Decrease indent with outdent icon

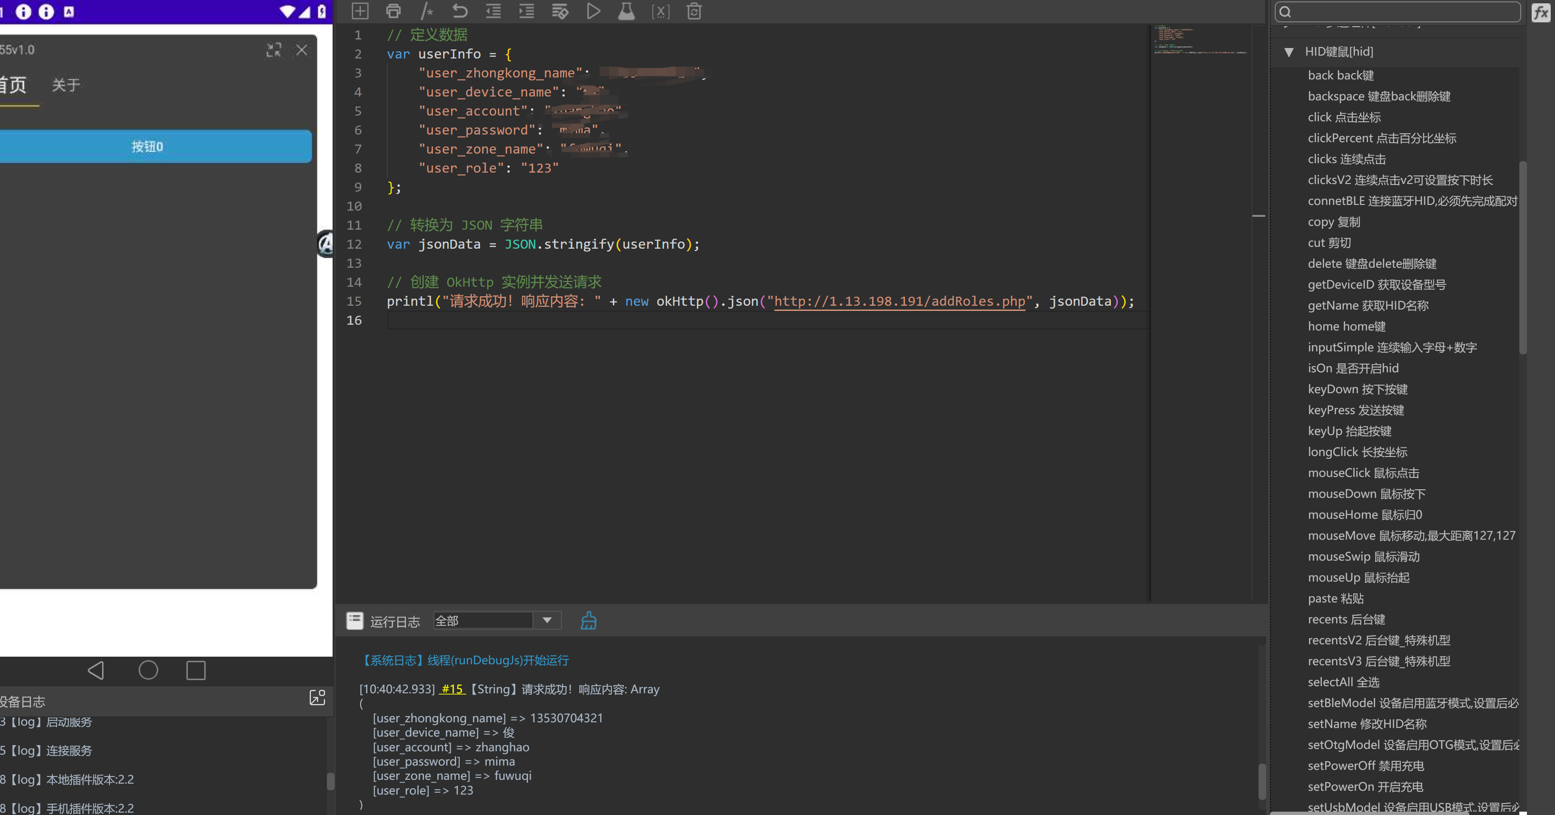coord(493,11)
